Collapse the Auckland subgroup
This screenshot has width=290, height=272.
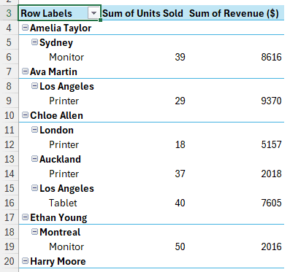(34, 159)
